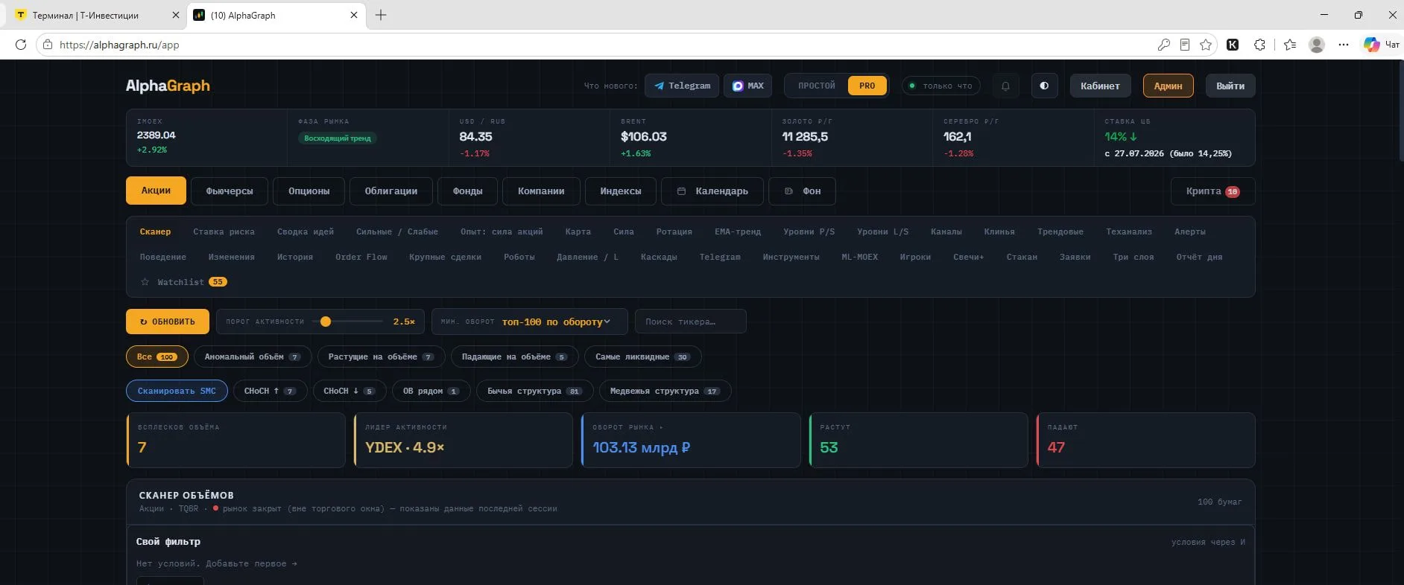Open the Order Flow sub-tab
Viewport: 1404px width, 585px height.
tap(361, 257)
